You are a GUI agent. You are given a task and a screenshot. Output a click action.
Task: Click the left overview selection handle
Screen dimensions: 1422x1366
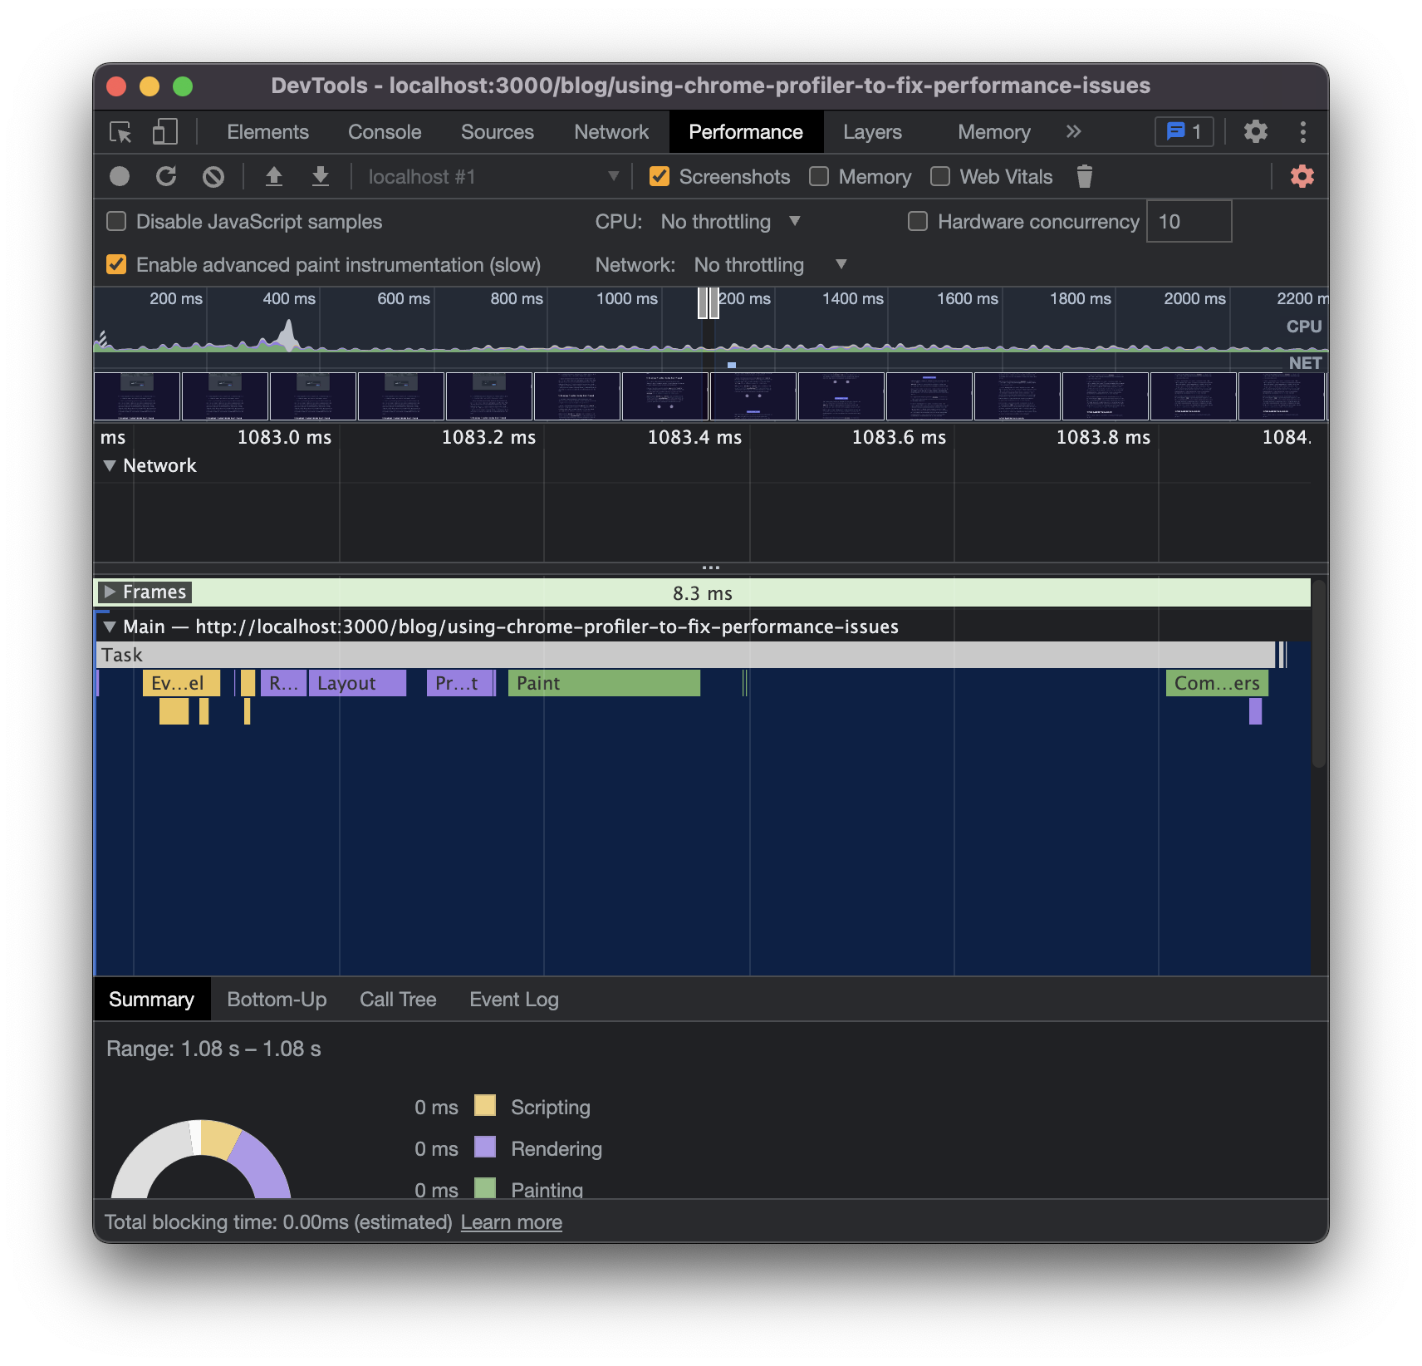(x=703, y=303)
